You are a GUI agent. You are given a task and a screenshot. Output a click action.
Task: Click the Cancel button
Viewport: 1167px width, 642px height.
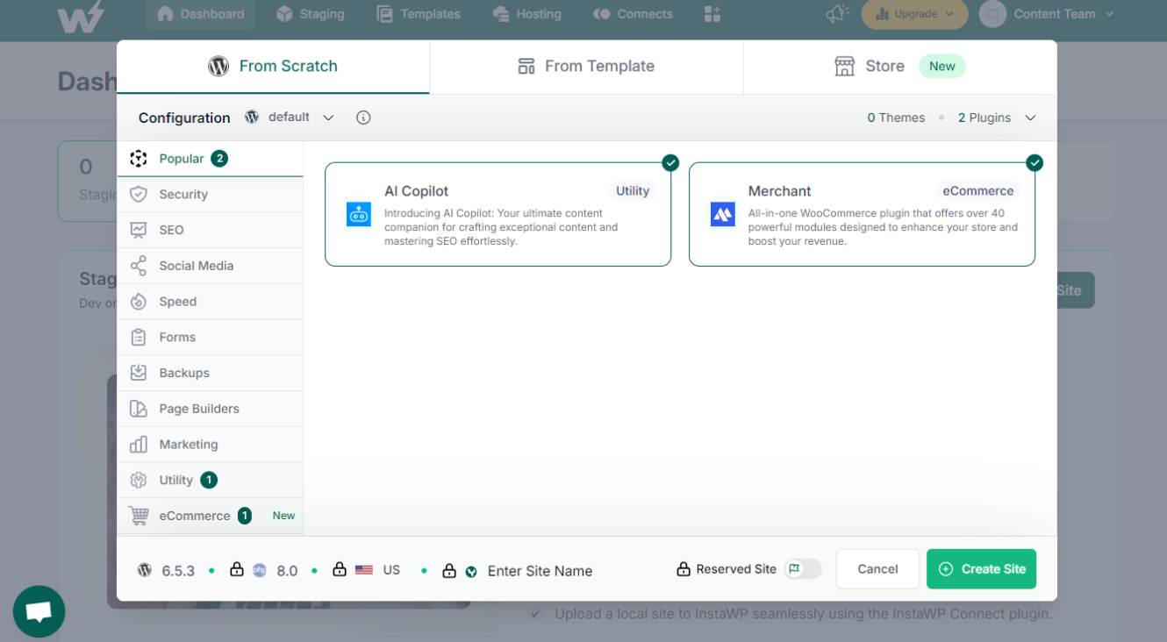(877, 569)
